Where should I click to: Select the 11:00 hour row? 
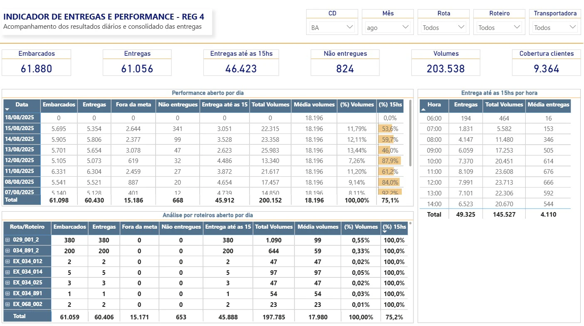(x=495, y=172)
